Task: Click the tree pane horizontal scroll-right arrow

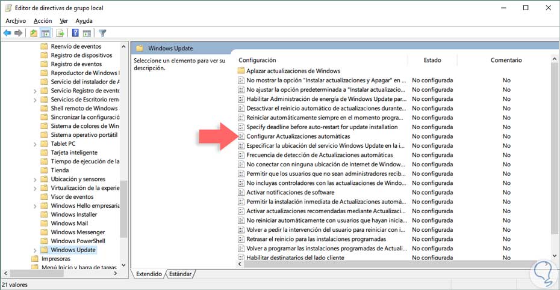Action: 116,273
